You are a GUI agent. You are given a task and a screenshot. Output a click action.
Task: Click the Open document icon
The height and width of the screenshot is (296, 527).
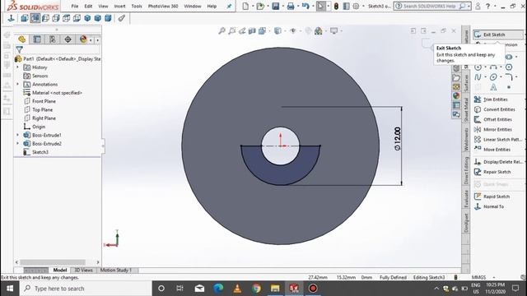(260, 6)
